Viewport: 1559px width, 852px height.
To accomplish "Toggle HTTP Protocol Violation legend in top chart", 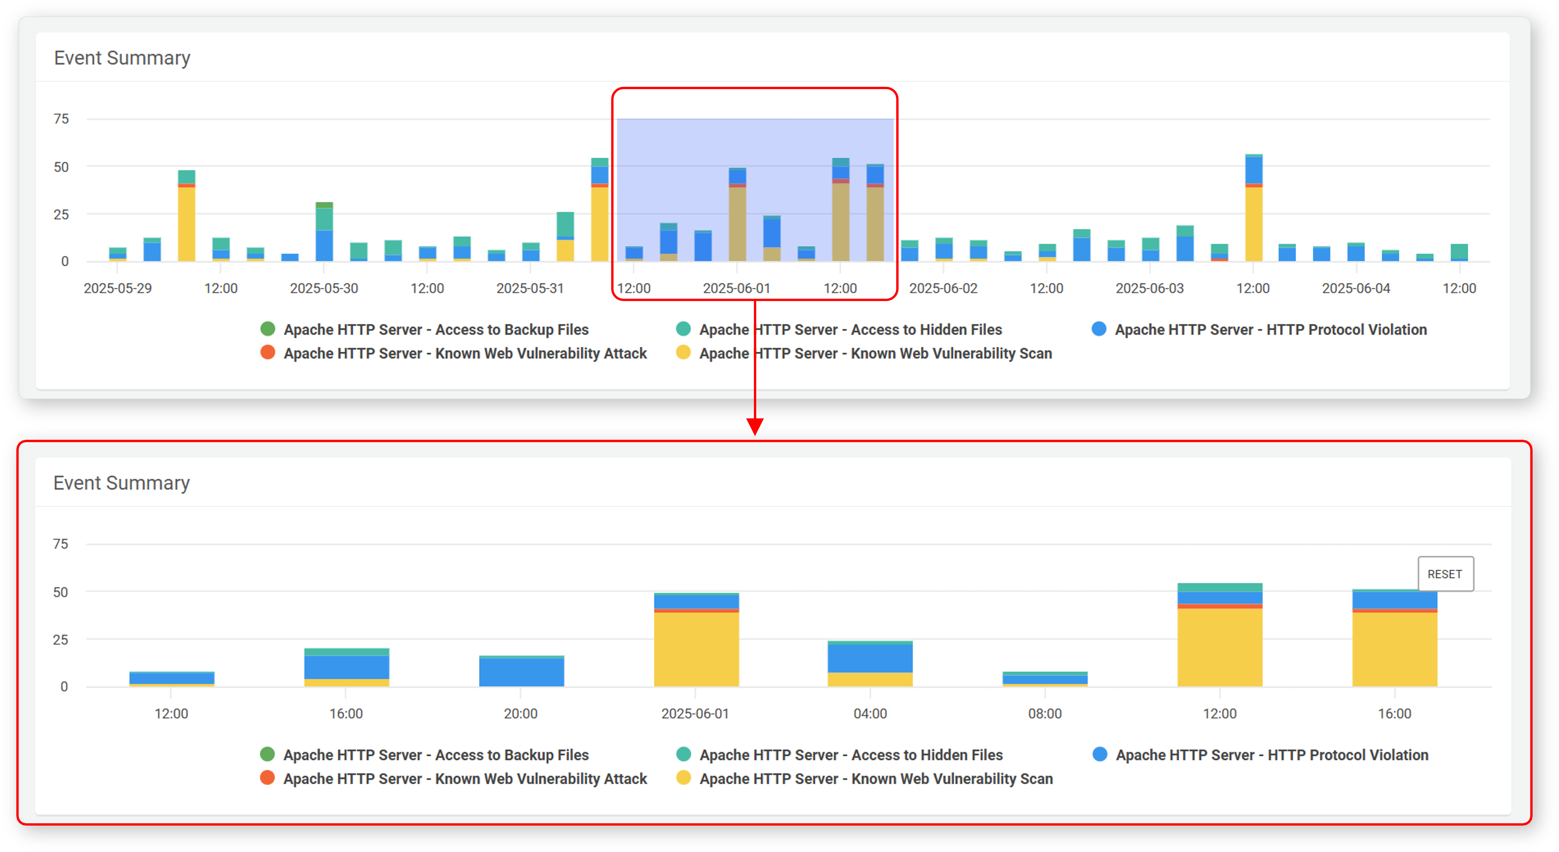I will click(x=1260, y=330).
